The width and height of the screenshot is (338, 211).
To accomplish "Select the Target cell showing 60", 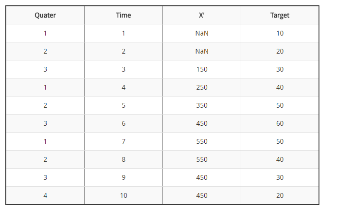I will pyautogui.click(x=280, y=123).
